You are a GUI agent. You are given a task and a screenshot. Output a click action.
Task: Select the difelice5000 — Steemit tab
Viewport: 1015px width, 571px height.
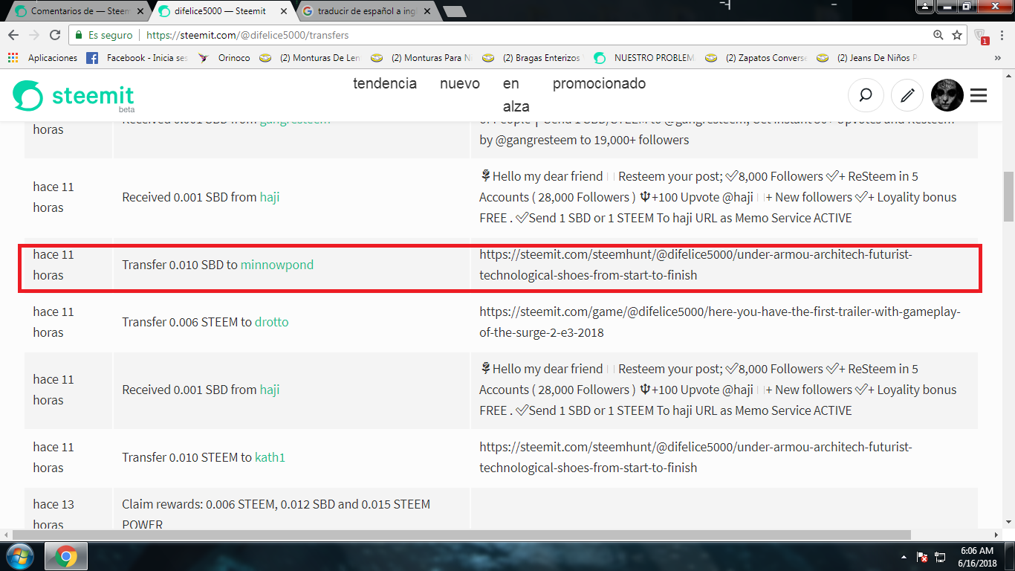[x=222, y=11]
